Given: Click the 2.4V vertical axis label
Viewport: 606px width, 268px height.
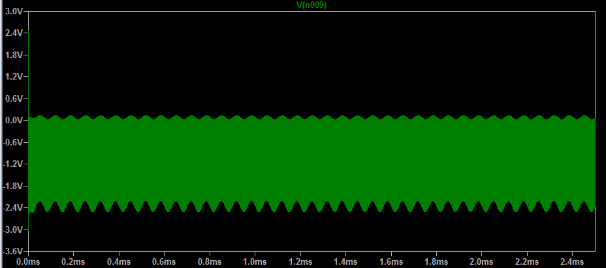Looking at the screenshot, I should (x=14, y=33).
